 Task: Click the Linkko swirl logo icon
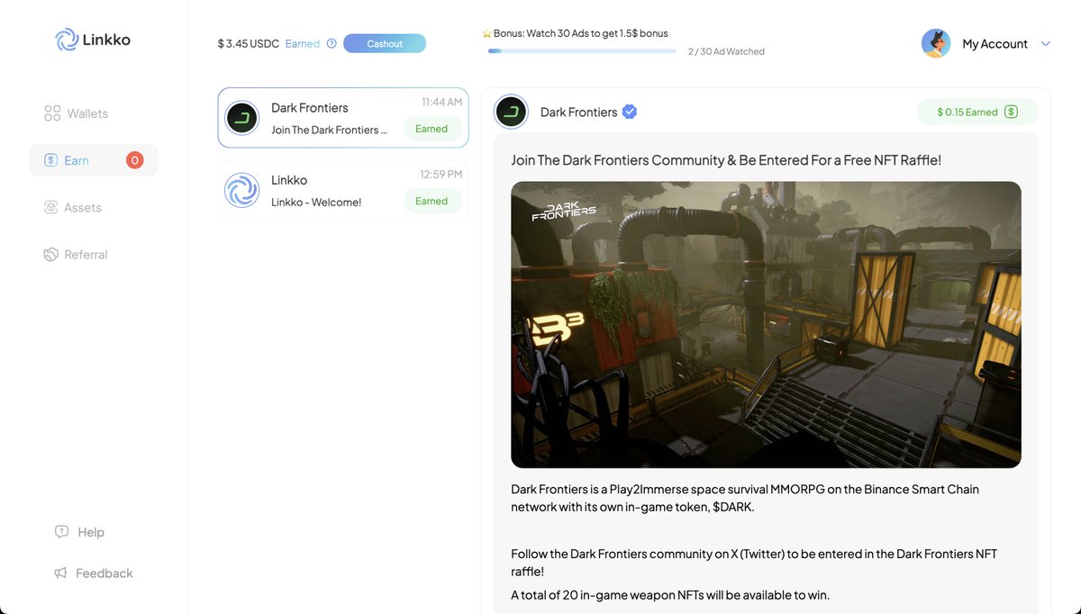pos(67,40)
